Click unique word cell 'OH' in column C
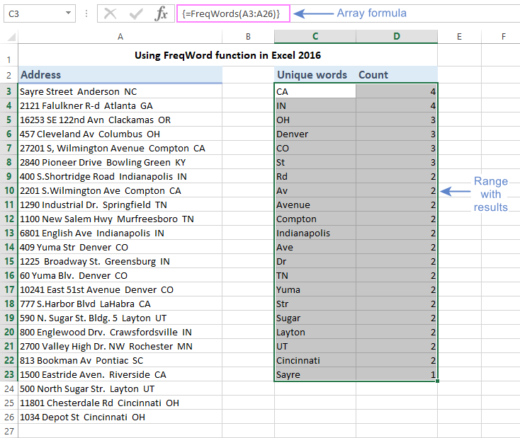The image size is (520, 438). [315, 120]
